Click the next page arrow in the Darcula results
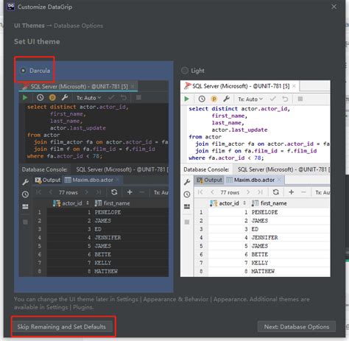 tap(86, 192)
